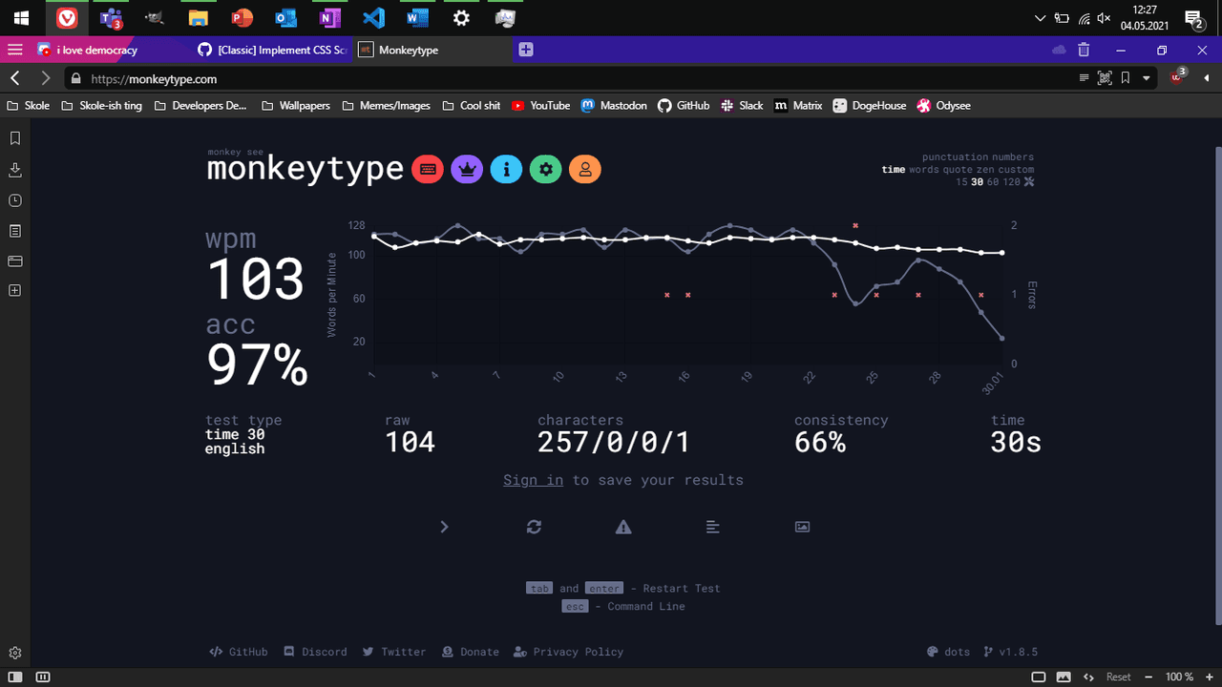Viewport: 1222px width, 687px height.
Task: Add a web panel with plus icon
Action: point(14,291)
